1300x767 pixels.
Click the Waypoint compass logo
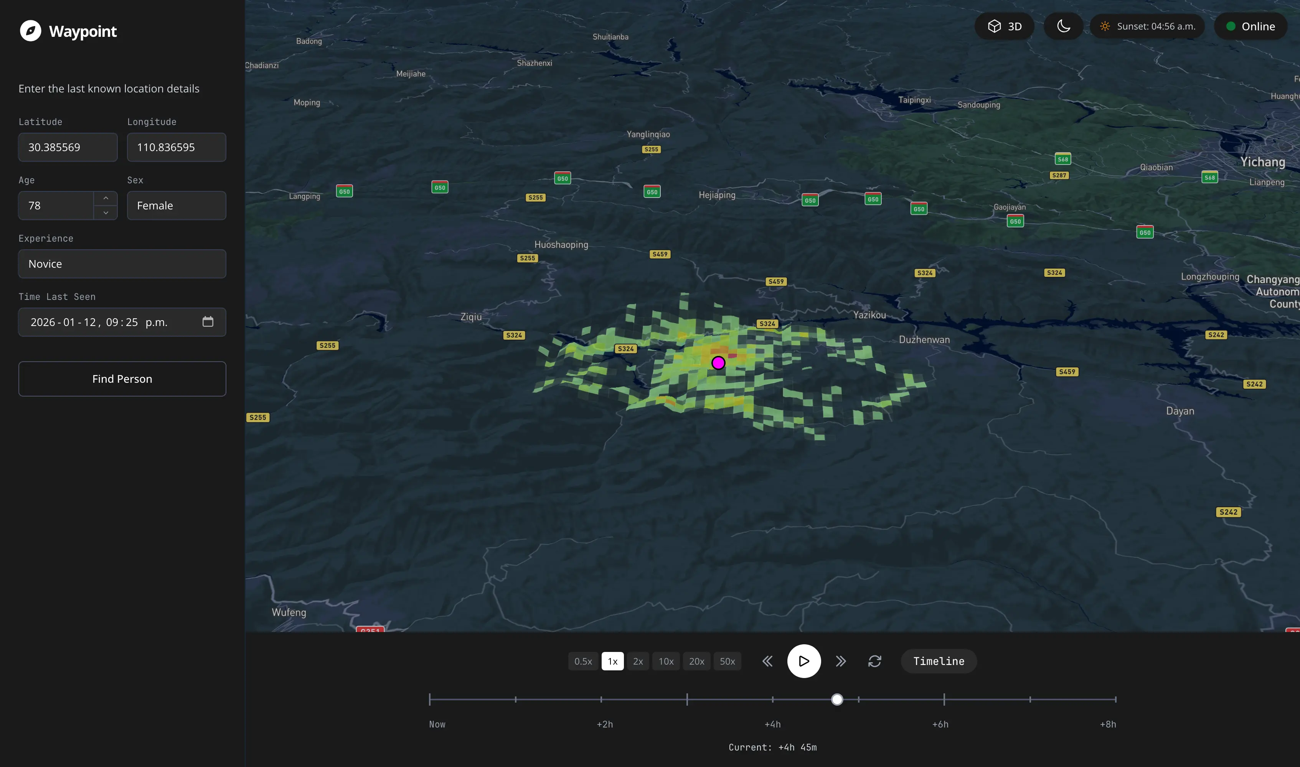pyautogui.click(x=31, y=31)
